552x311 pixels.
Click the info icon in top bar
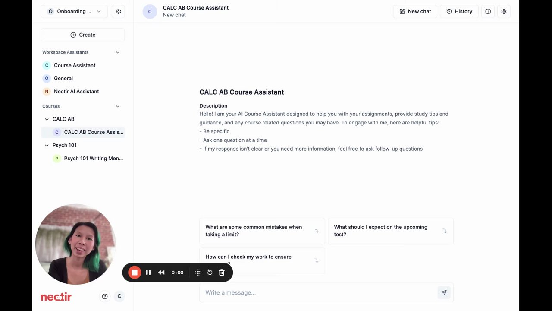[488, 11]
